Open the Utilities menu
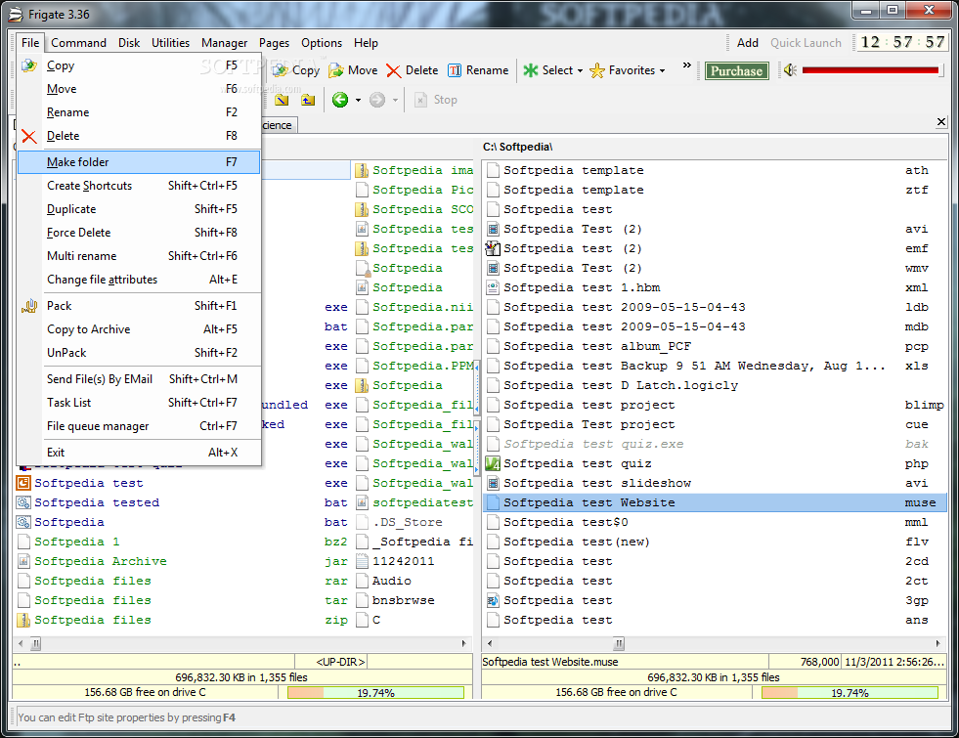959x738 pixels. [170, 43]
